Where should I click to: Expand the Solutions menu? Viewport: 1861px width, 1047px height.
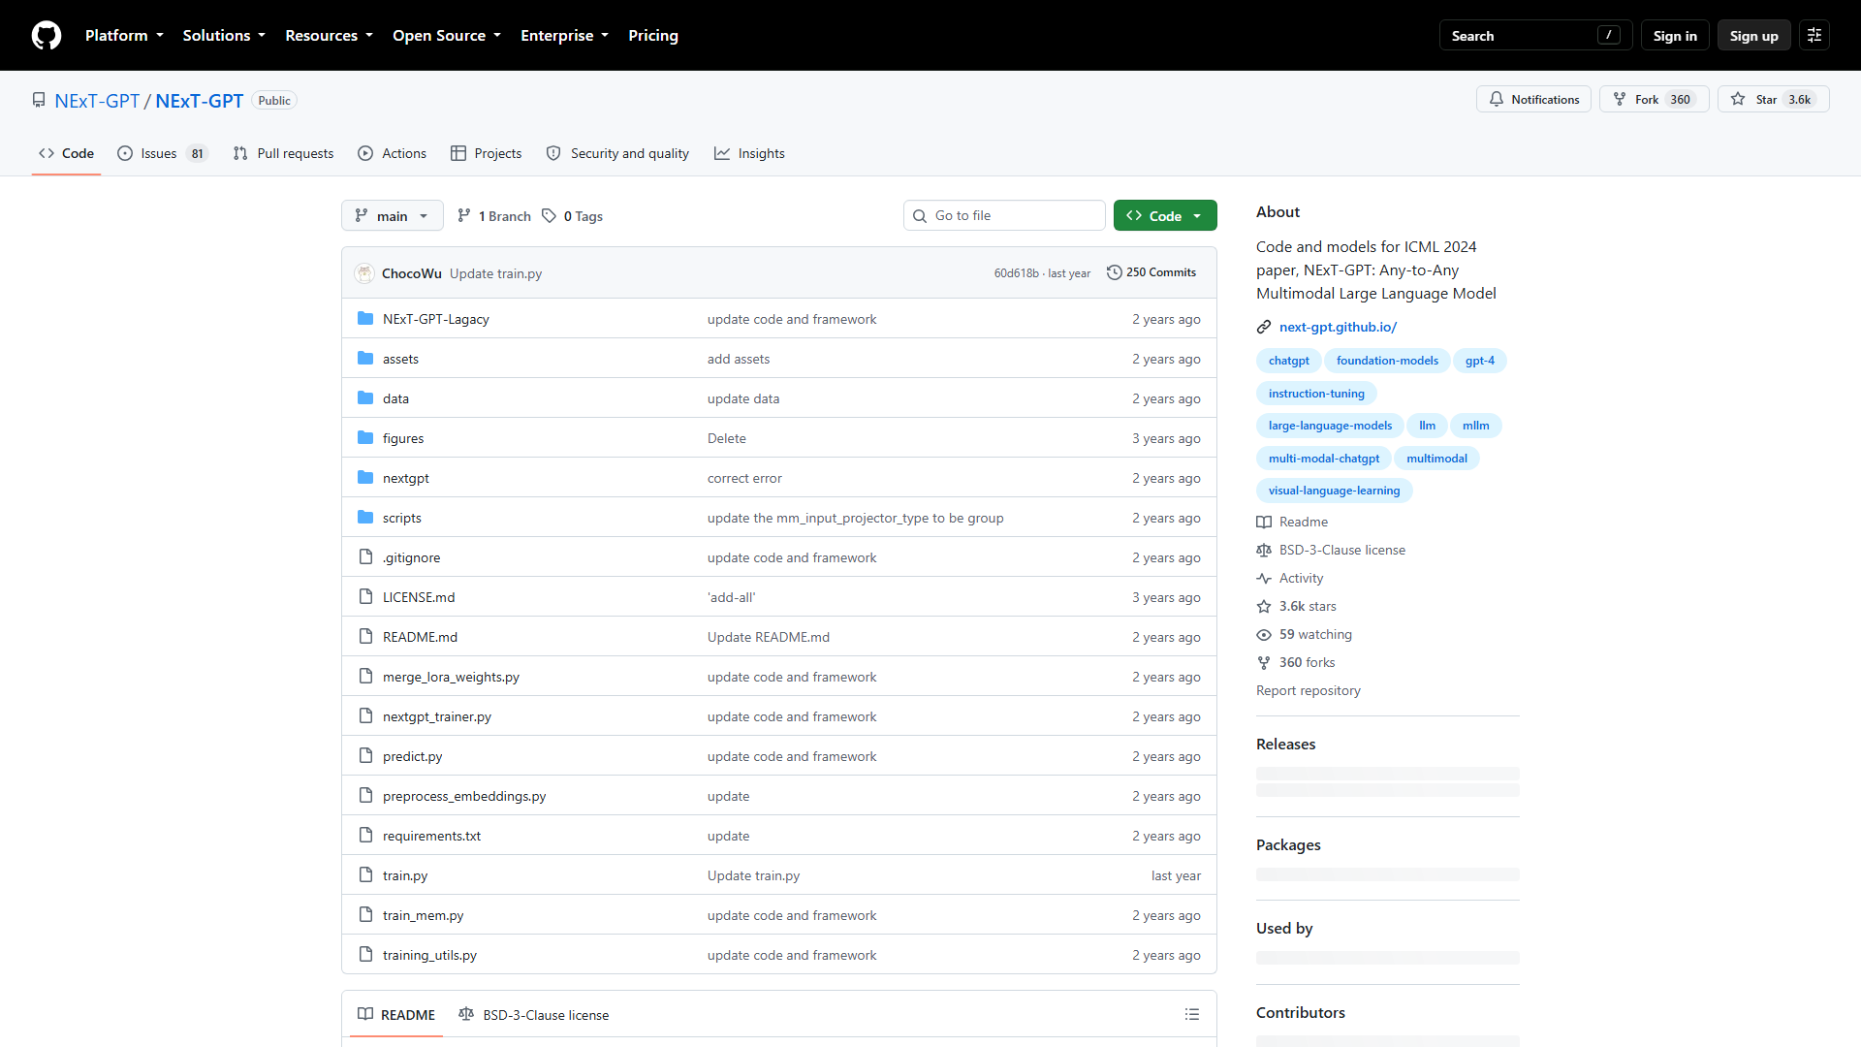click(224, 36)
